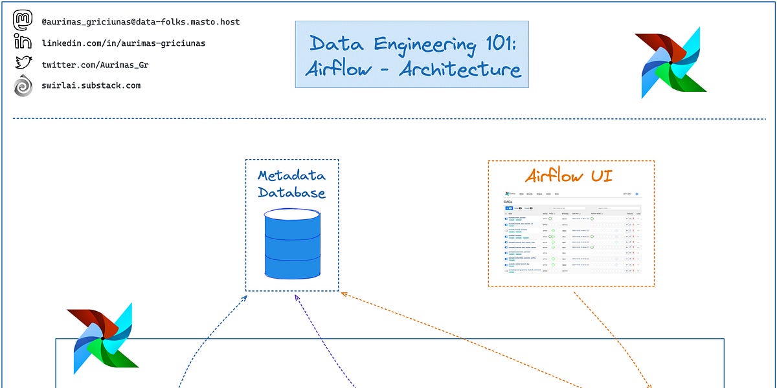Click the Airflow pinwheel logo bottom left
This screenshot has height=388, width=777.
104,339
